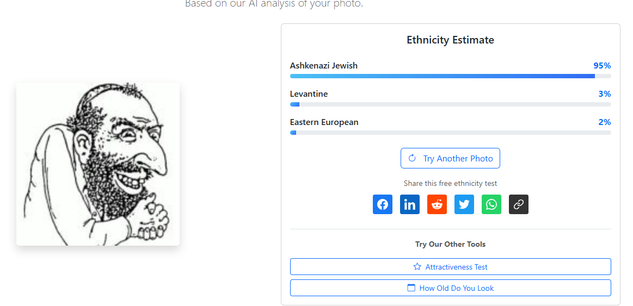This screenshot has height=306, width=633.
Task: Click the calendar icon beside How Old Do You Look
Action: [411, 288]
